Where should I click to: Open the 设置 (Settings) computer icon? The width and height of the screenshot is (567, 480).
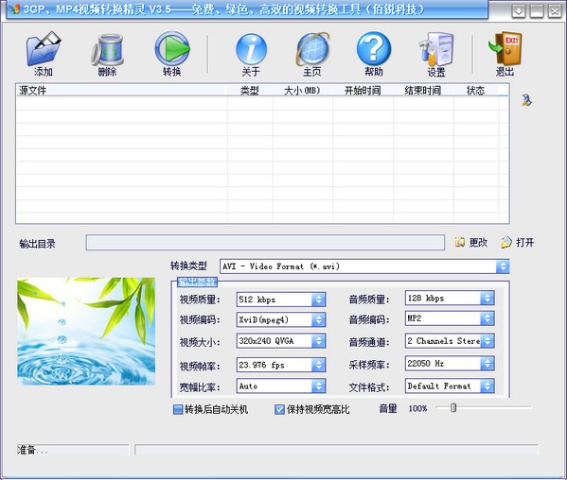pyautogui.click(x=436, y=49)
